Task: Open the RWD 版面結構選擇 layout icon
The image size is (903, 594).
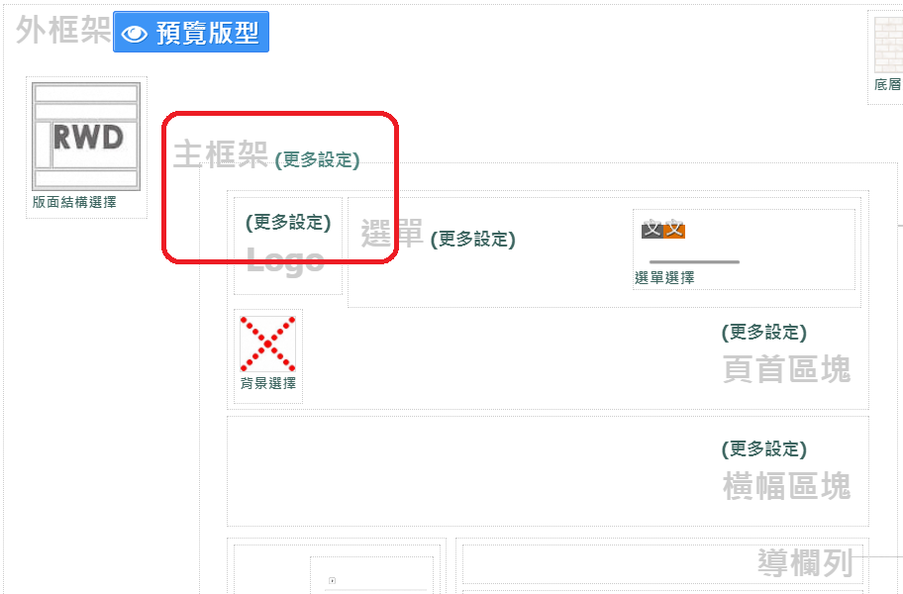Action: 86,137
